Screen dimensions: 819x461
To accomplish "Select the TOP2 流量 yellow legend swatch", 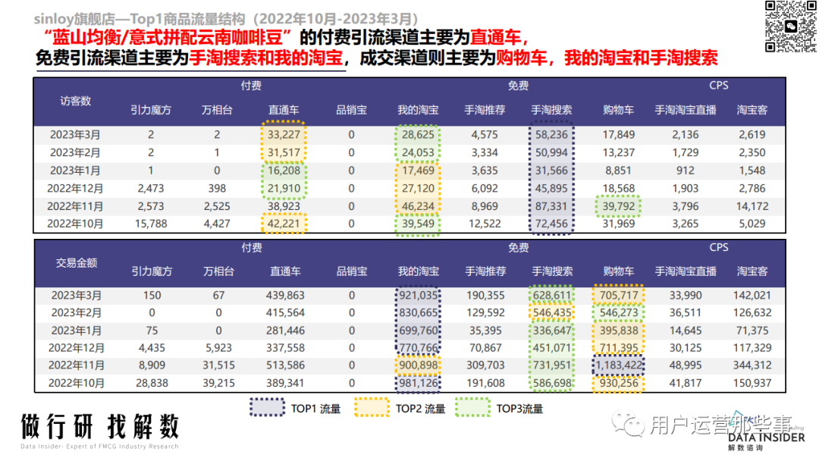I will pos(372,408).
